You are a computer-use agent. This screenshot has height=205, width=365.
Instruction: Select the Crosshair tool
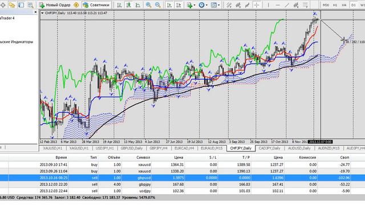(257, 5)
